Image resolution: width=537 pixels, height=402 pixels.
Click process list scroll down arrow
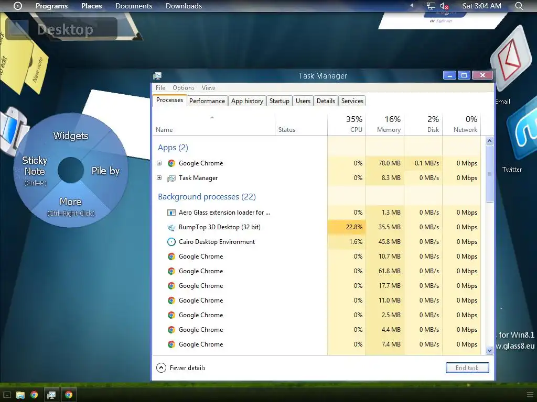click(489, 350)
